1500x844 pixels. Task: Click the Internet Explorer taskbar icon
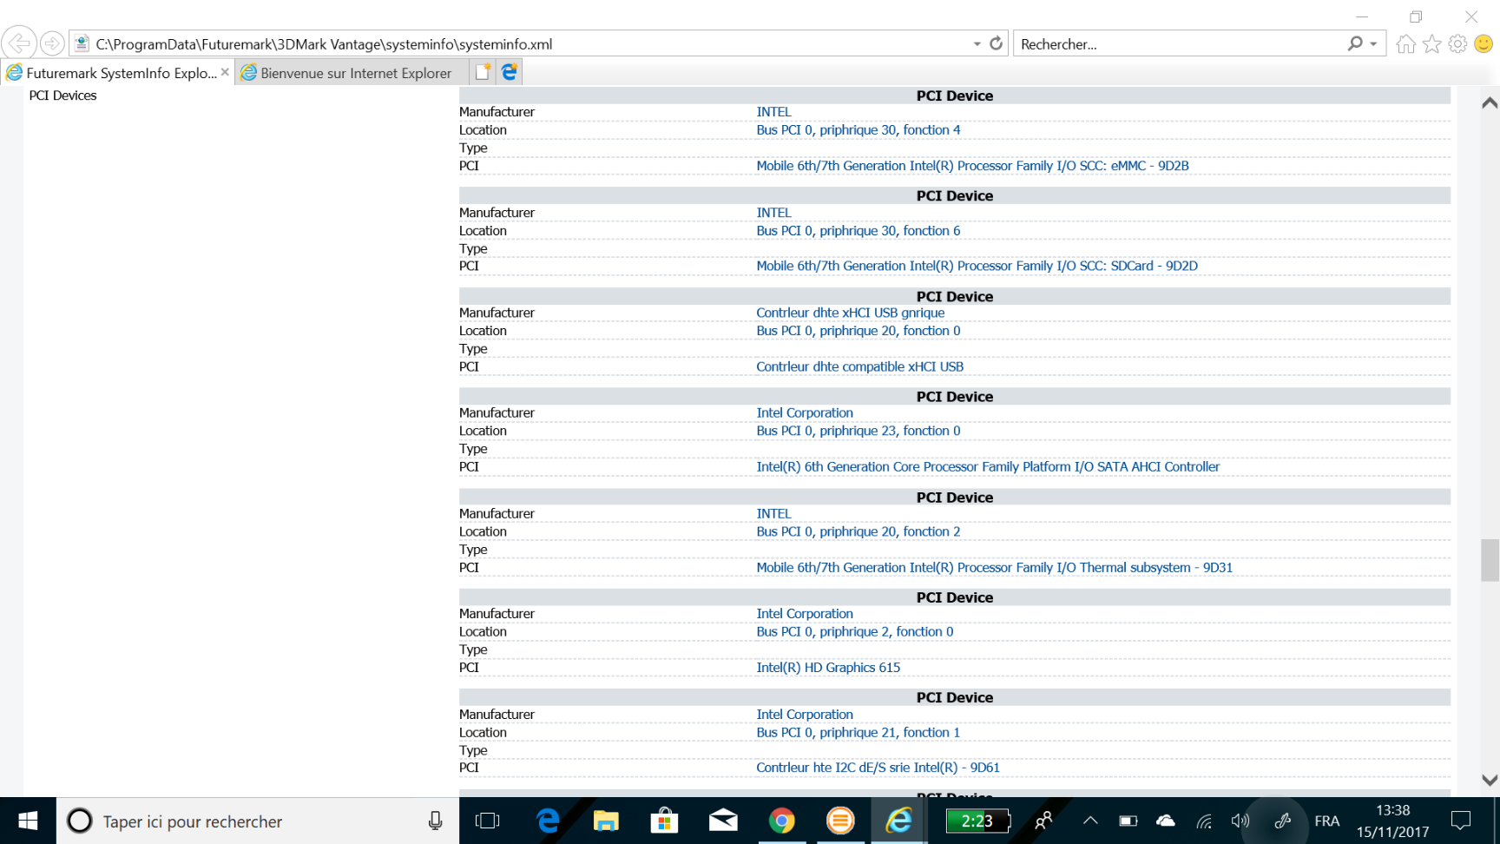tap(898, 821)
